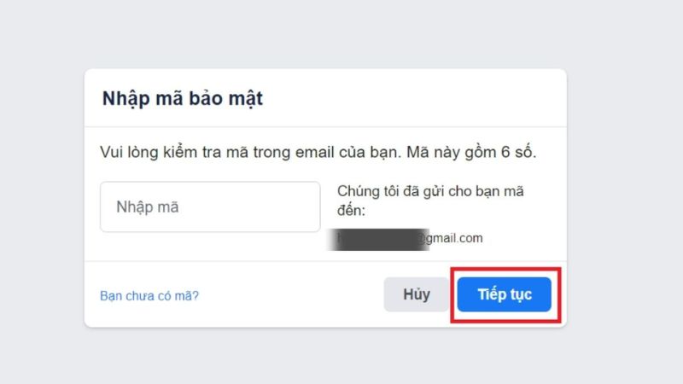
Task: Click the "Nhập mã bảo mật" dialog heading
Action: click(183, 98)
